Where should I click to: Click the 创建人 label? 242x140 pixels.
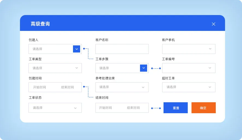tap(33, 40)
